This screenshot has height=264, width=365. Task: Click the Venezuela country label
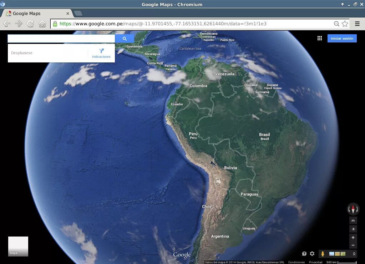pyautogui.click(x=225, y=74)
